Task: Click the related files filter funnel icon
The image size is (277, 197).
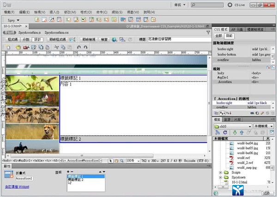Action: click(208, 32)
